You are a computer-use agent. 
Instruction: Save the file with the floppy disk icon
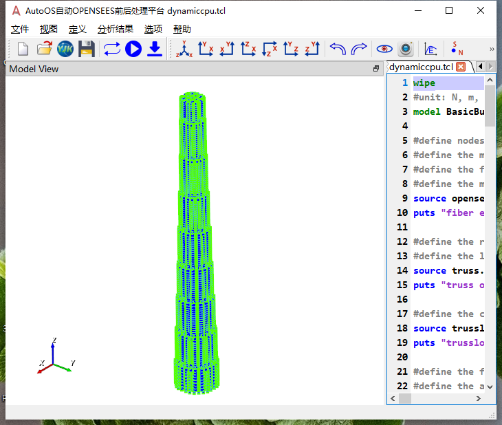coord(86,49)
